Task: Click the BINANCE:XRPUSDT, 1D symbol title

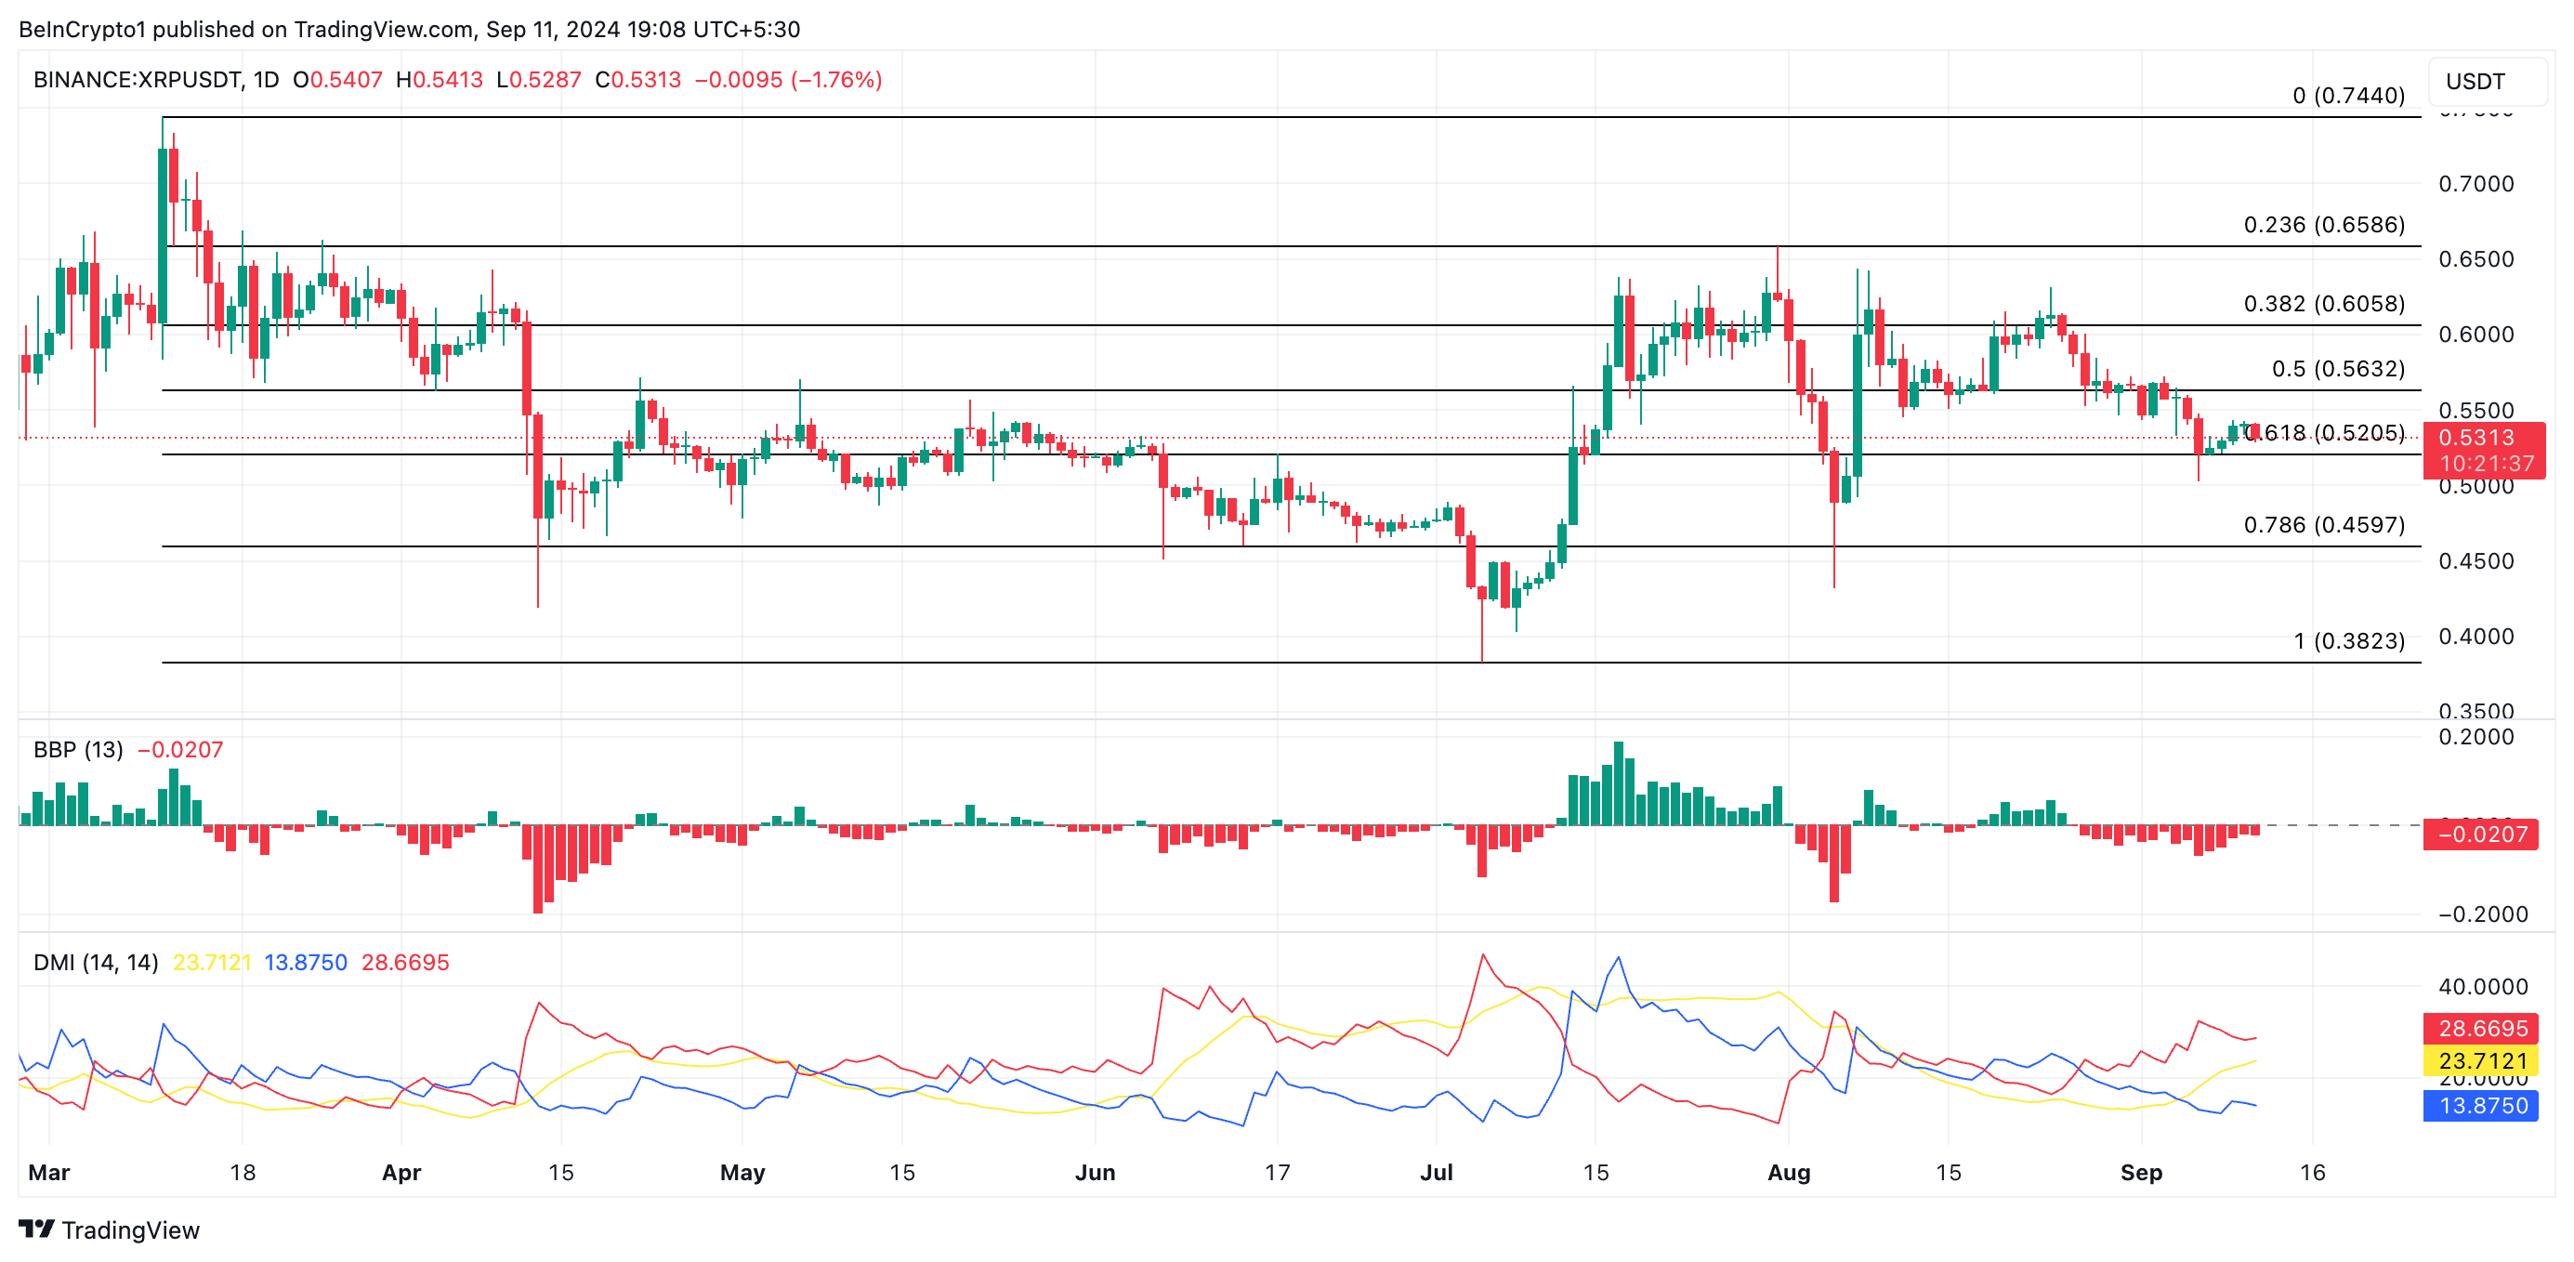Action: pyautogui.click(x=156, y=80)
